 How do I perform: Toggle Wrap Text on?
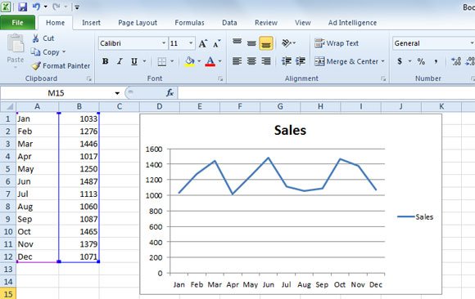(x=337, y=43)
